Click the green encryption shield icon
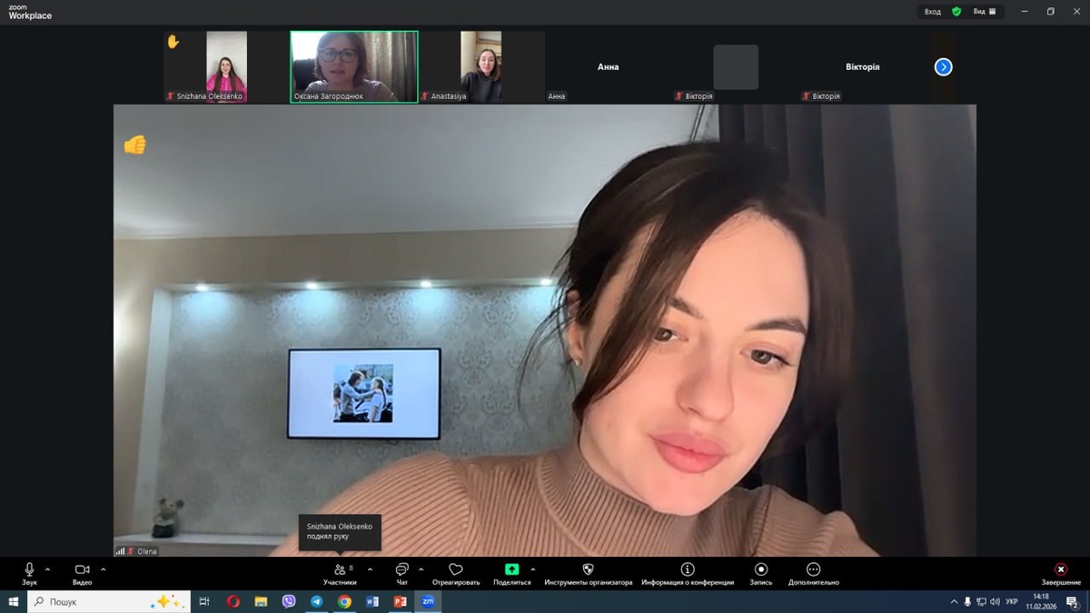Image resolution: width=1090 pixels, height=613 pixels. click(956, 12)
